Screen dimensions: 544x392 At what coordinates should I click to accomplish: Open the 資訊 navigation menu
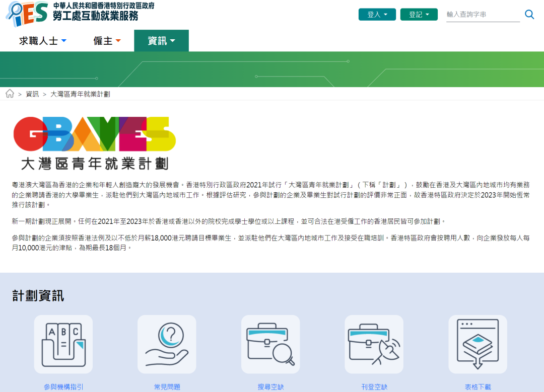[161, 41]
